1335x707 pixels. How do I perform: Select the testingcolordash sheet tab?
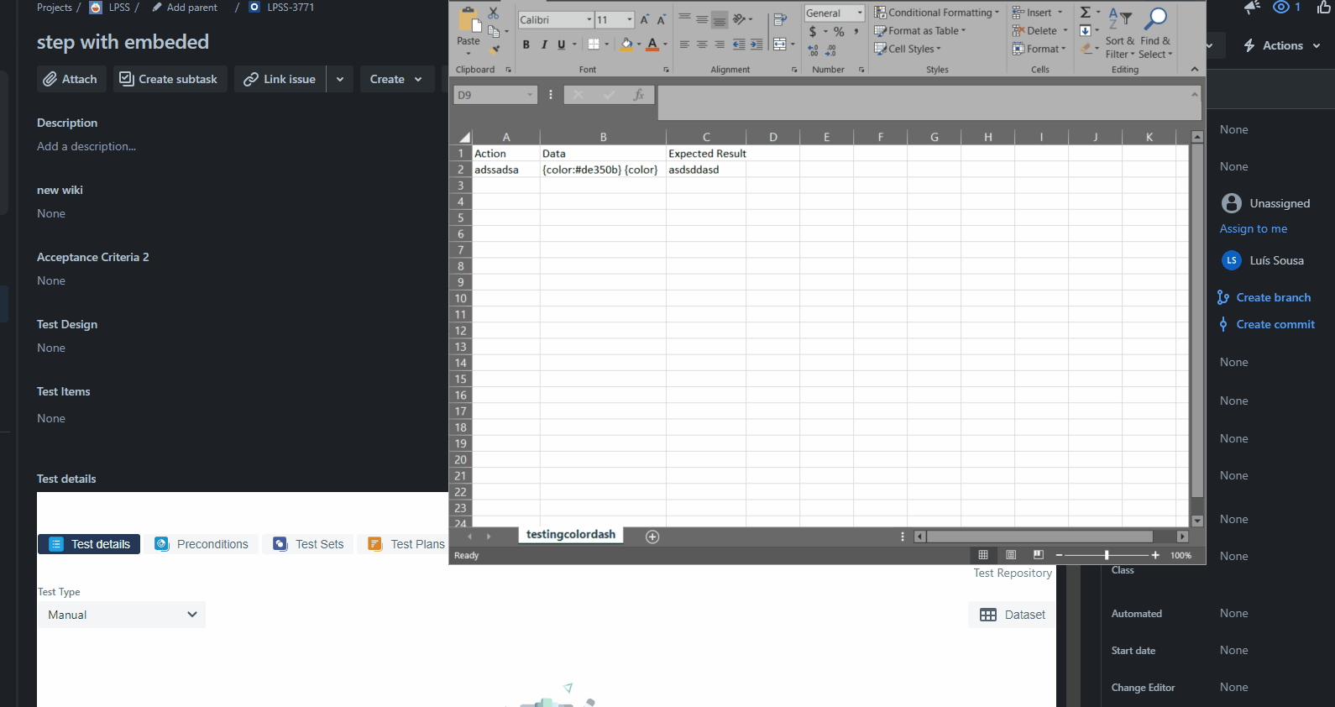coord(571,535)
